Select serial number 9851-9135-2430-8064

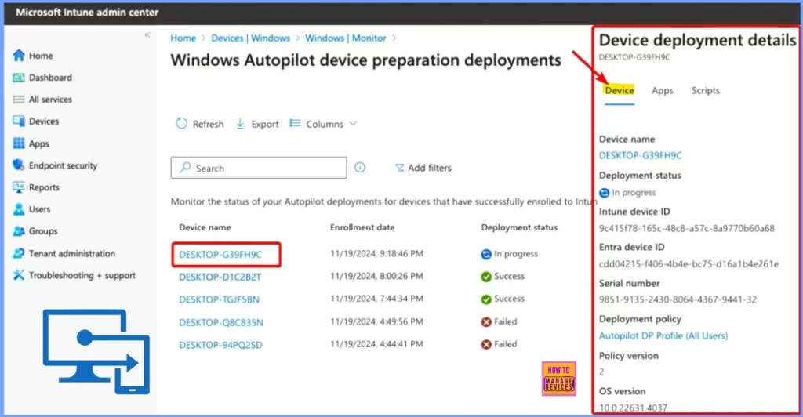click(678, 299)
